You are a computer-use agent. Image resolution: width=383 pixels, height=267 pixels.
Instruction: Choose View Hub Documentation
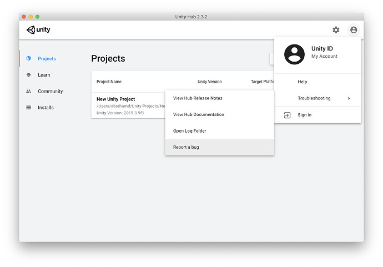[x=220, y=114]
